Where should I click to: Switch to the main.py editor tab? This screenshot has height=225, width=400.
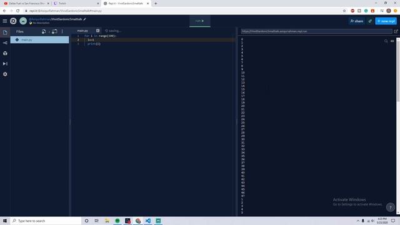point(82,31)
